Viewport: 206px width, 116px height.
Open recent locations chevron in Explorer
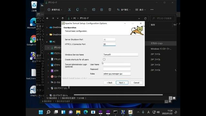tap(58, 18)
